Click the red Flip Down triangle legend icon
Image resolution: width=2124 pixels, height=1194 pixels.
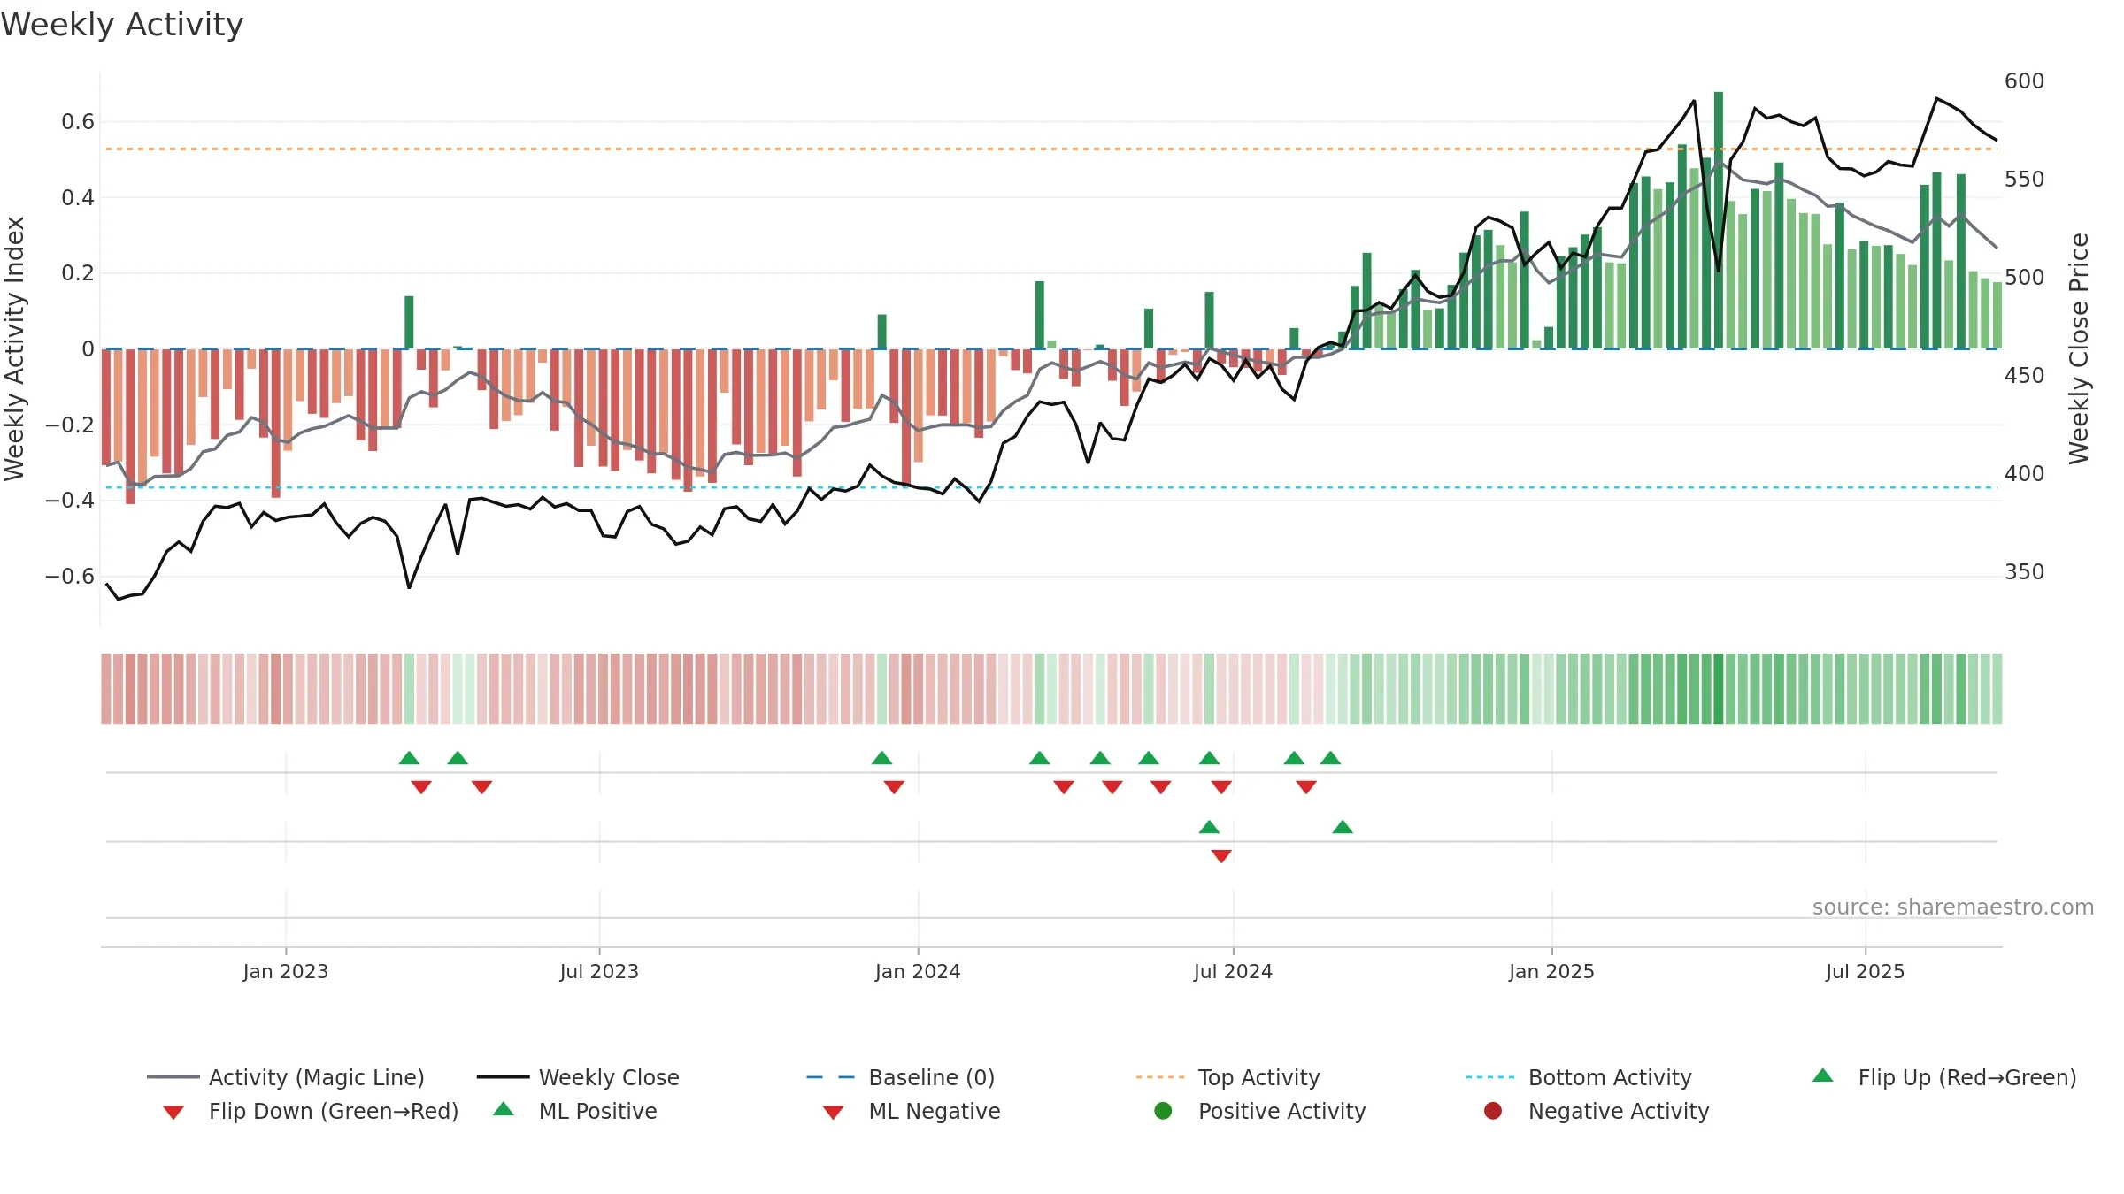[173, 1113]
